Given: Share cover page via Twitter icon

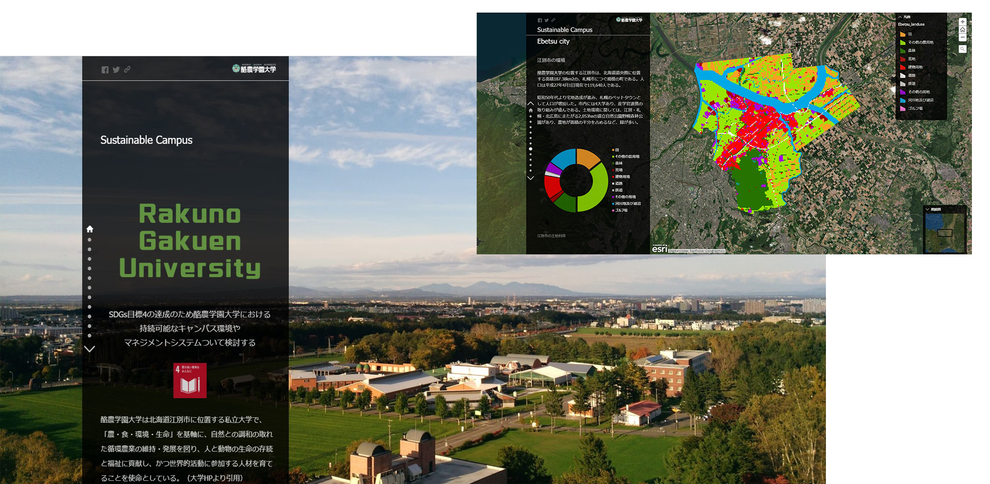Looking at the screenshot, I should click(x=116, y=70).
